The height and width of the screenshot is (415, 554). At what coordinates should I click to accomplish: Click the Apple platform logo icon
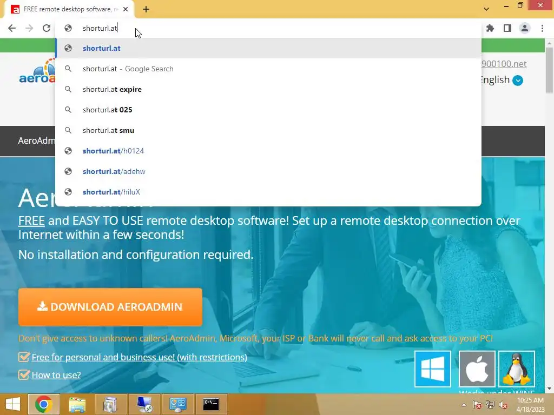pyautogui.click(x=477, y=369)
